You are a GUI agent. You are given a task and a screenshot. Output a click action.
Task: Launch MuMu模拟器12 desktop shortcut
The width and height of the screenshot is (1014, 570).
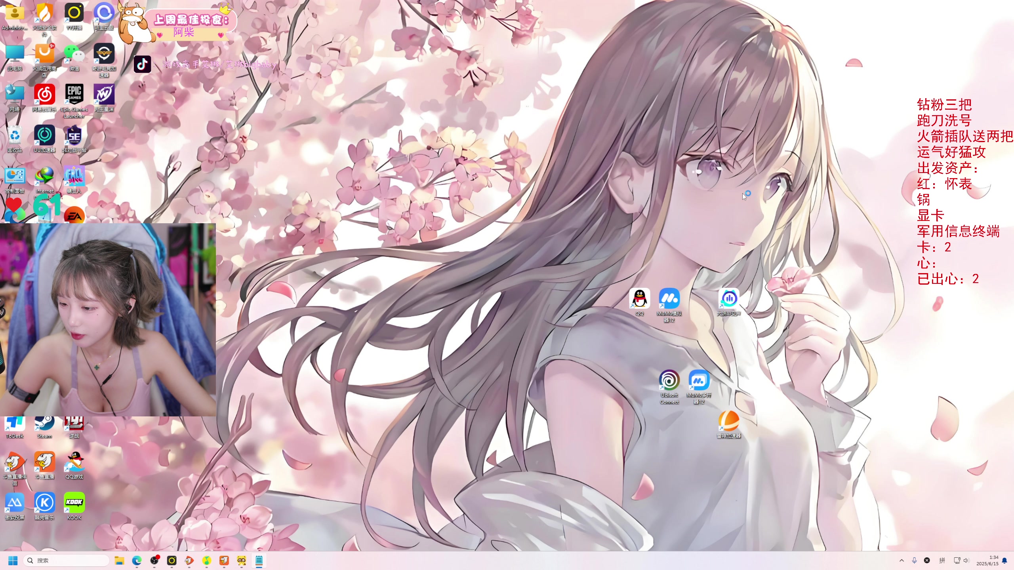pos(669,305)
